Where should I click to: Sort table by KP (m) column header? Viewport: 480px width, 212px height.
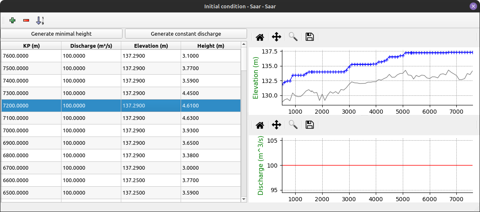[x=31, y=46]
